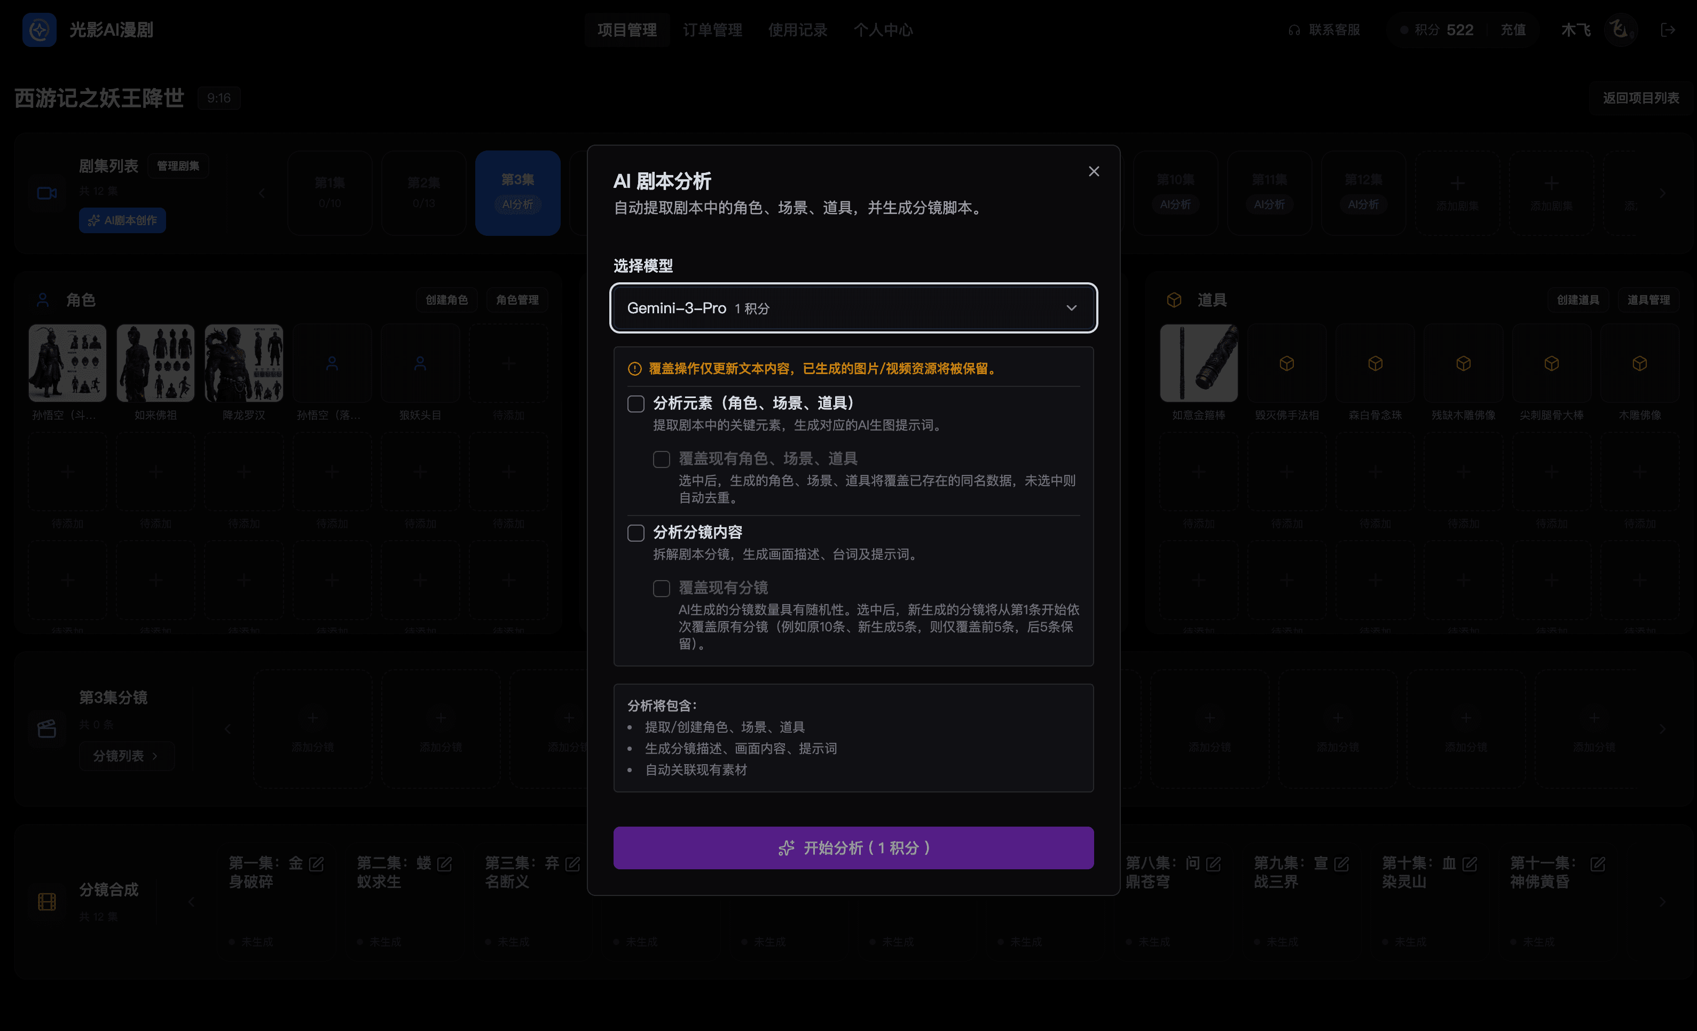Click the edit pencil beside 第一集：金身破碎
This screenshot has width=1697, height=1031.
[x=318, y=864]
